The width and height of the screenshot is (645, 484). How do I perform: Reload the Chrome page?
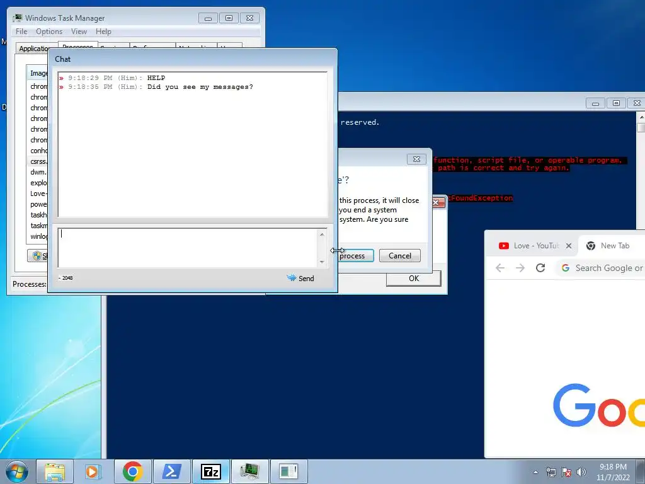coord(540,268)
